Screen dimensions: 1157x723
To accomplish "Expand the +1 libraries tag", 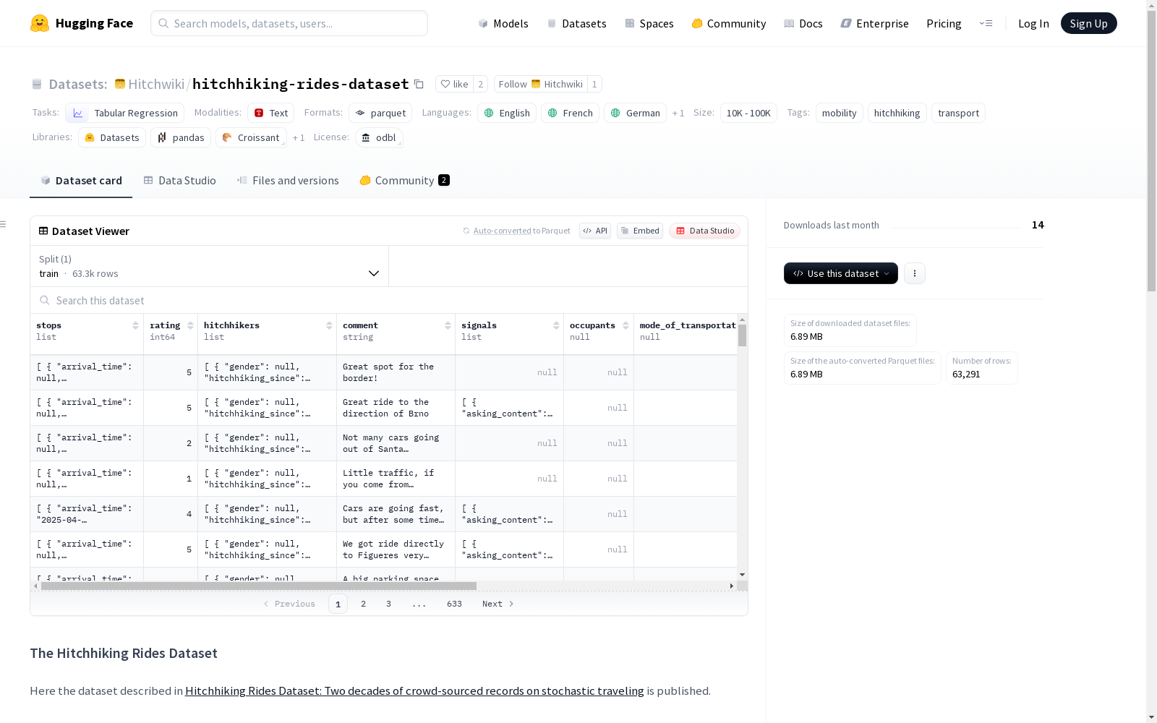I will click(x=299, y=137).
